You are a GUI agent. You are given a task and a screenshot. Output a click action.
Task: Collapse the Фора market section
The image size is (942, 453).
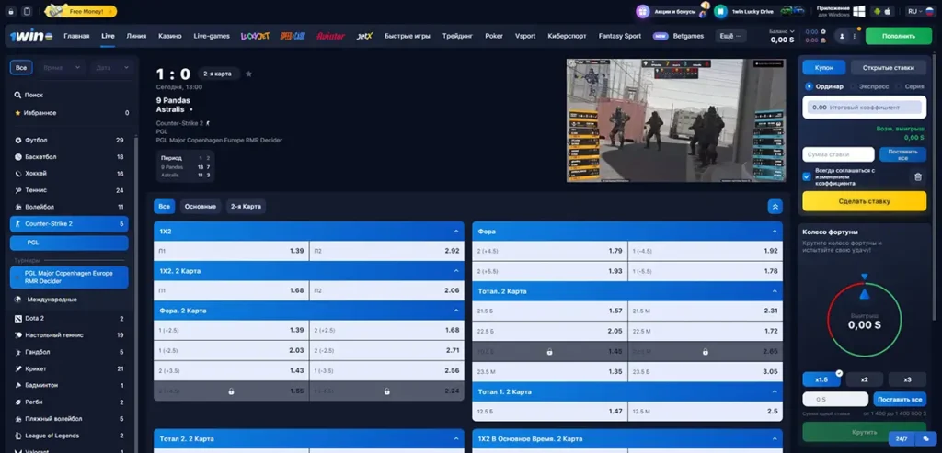point(775,231)
